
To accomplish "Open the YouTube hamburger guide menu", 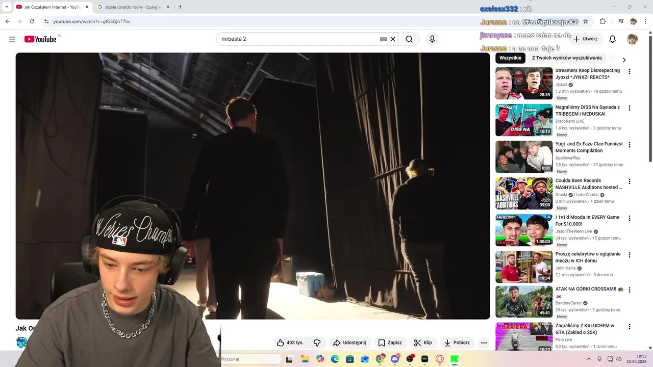I will coord(12,39).
